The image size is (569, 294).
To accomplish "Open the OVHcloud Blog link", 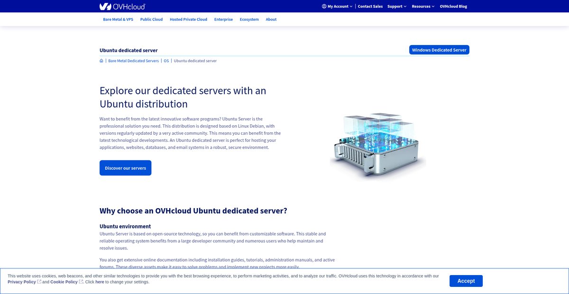I will pos(453,6).
